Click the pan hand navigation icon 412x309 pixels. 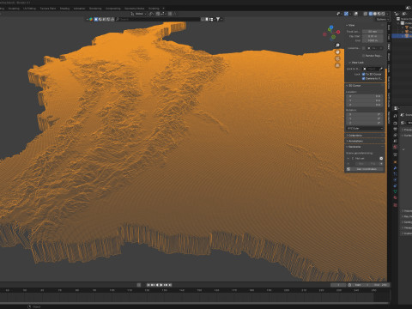(337, 52)
